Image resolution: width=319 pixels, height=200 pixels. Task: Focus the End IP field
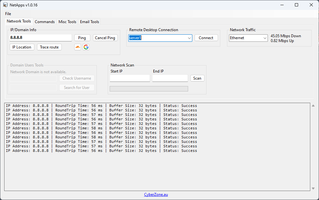pyautogui.click(x=170, y=78)
